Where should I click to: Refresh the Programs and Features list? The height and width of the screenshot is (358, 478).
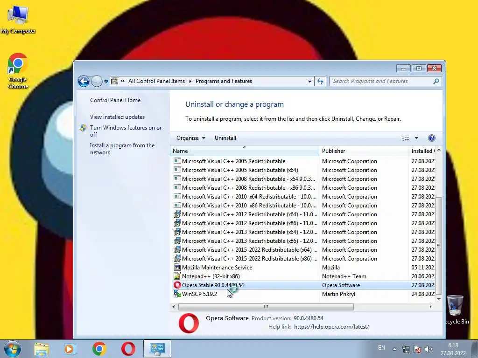click(320, 81)
